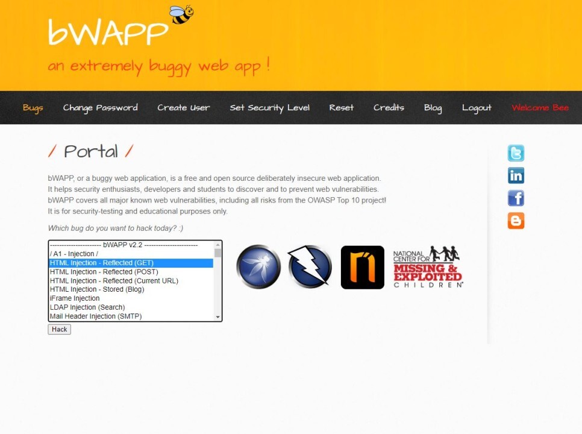The height and width of the screenshot is (434, 582).
Task: Open the Twitter icon link
Action: [516, 153]
